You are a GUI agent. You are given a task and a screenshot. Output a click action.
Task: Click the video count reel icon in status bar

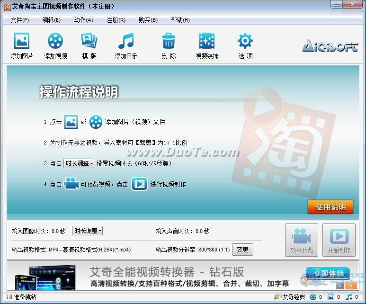[x=313, y=297]
